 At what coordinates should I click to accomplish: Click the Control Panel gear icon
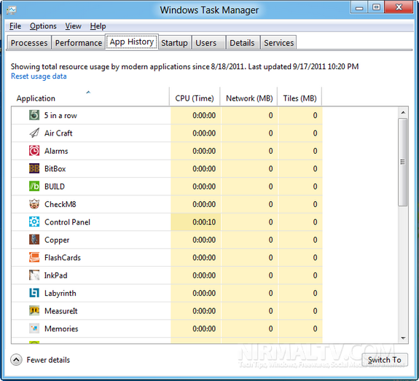(34, 221)
